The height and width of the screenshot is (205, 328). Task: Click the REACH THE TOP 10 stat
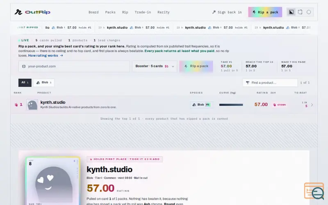click(x=260, y=66)
